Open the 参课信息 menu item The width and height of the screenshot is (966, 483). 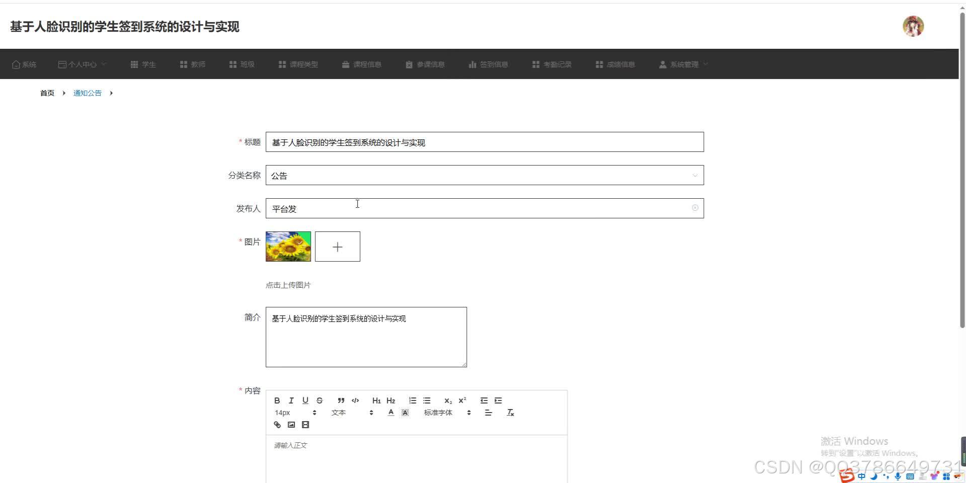pos(425,64)
